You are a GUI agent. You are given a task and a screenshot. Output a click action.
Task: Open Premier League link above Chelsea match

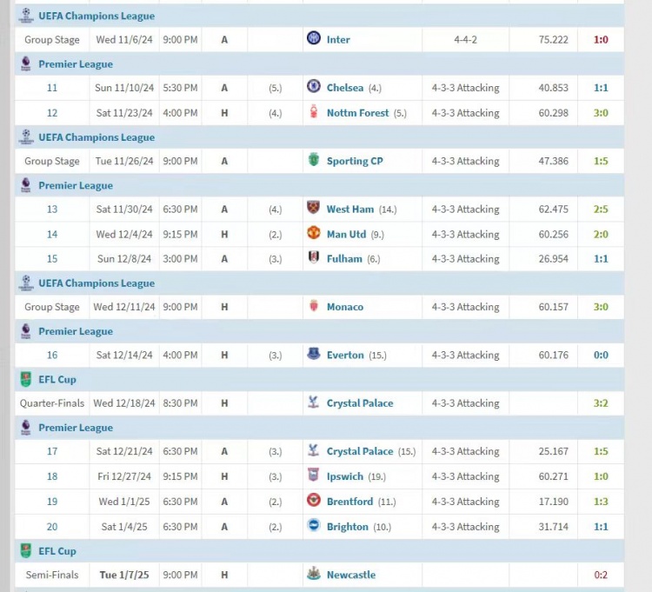click(76, 64)
